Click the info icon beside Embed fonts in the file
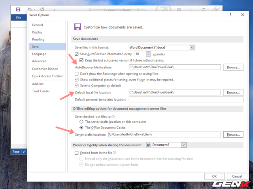This screenshot has width=253, height=189. pos(114,153)
